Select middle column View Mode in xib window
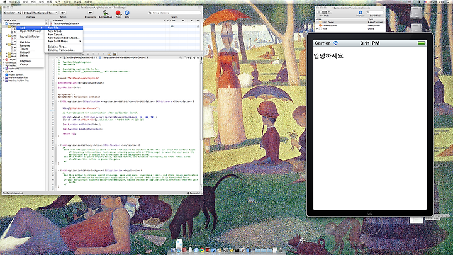The height and width of the screenshot is (255, 453). point(324,13)
